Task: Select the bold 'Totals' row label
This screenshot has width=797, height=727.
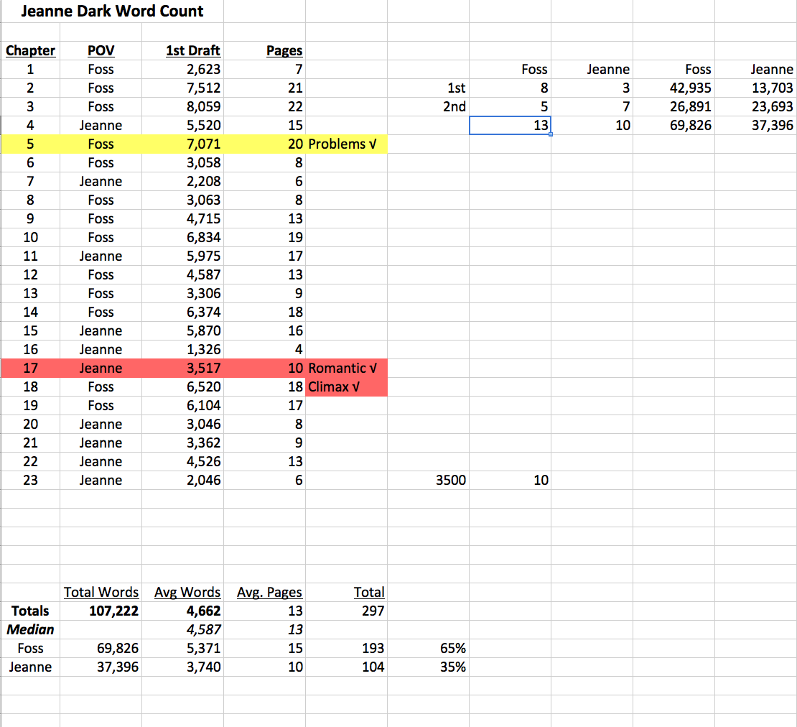Action: tap(30, 611)
